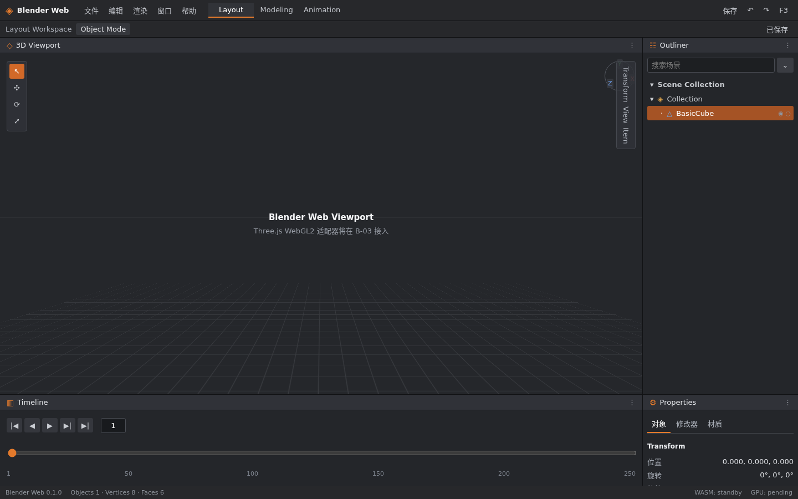Step back one frame in Timeline

pyautogui.click(x=32, y=425)
